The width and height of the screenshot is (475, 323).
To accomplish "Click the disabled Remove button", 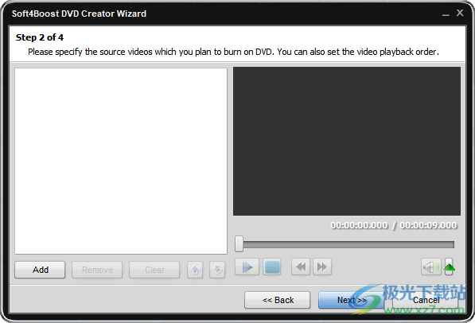I will [x=97, y=270].
